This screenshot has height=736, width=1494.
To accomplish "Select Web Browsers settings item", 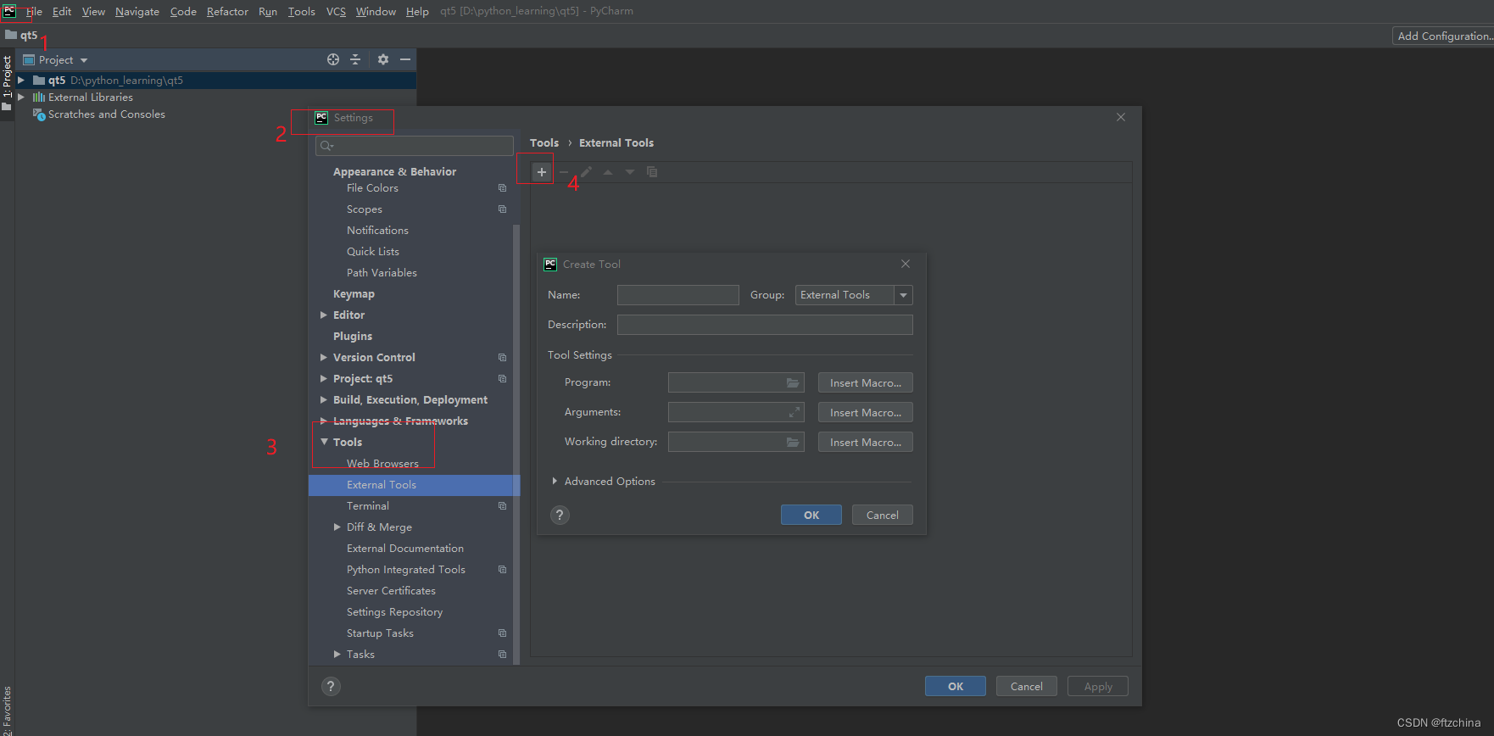I will coord(382,464).
